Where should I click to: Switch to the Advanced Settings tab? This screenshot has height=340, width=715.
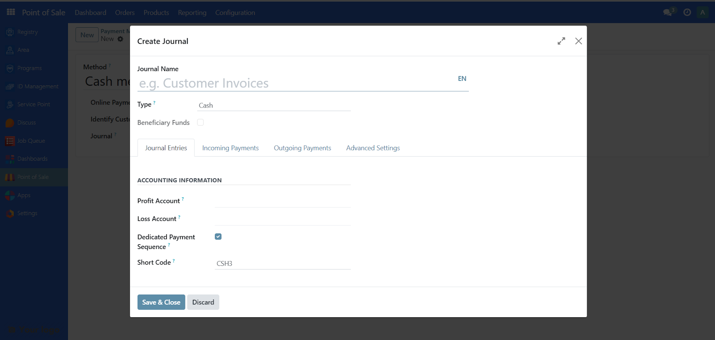[373, 148]
